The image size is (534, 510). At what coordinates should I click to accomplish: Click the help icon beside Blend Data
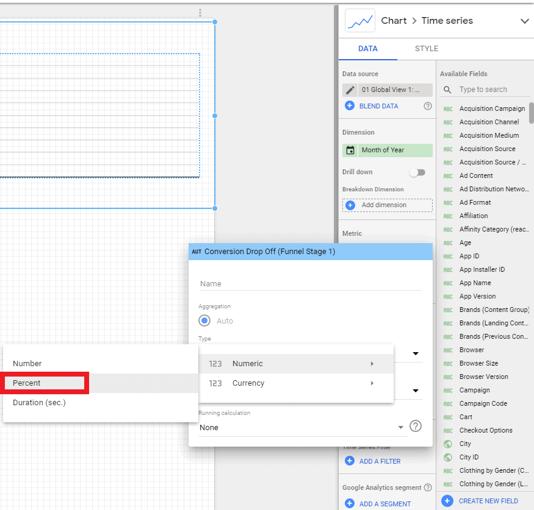click(x=428, y=106)
